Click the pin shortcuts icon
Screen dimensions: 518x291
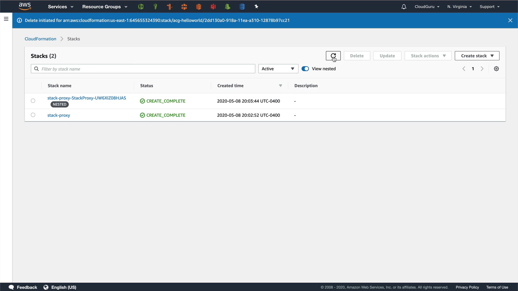pyautogui.click(x=256, y=7)
